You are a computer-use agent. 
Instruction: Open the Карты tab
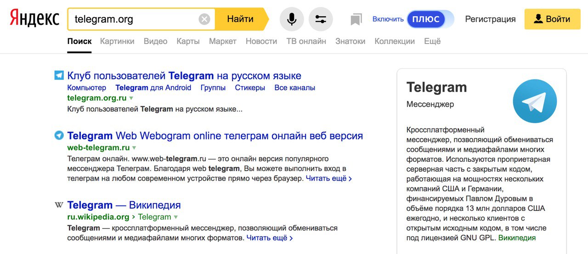[188, 41]
